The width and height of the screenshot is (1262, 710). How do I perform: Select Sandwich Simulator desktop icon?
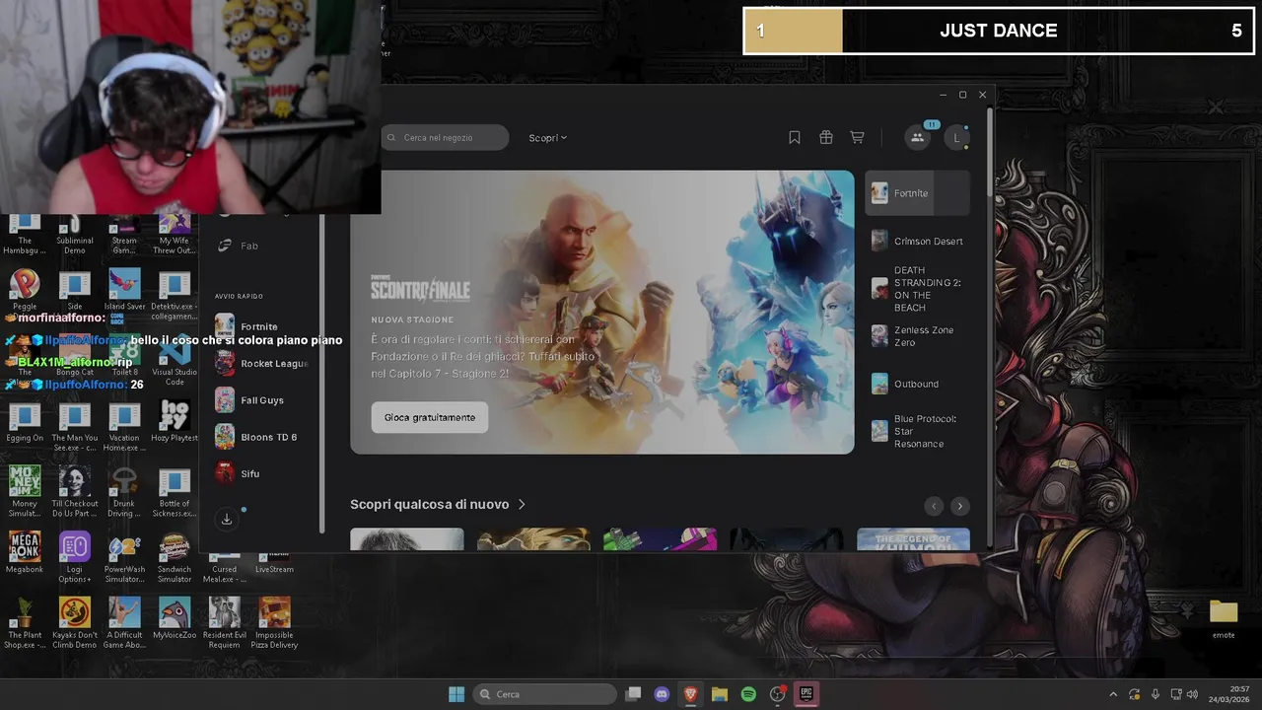coord(175,556)
